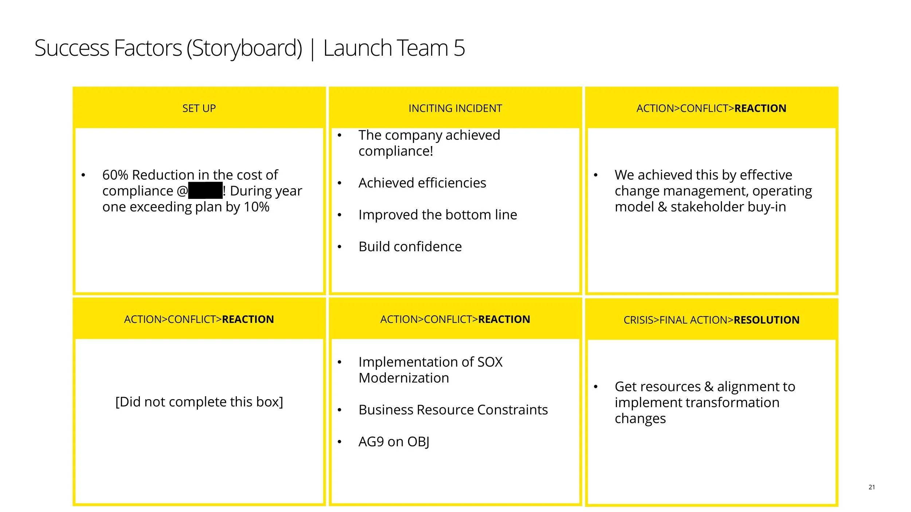Screen dimensions: 911x512
Task: Click the 'Build confidence' bullet
Action: click(410, 247)
